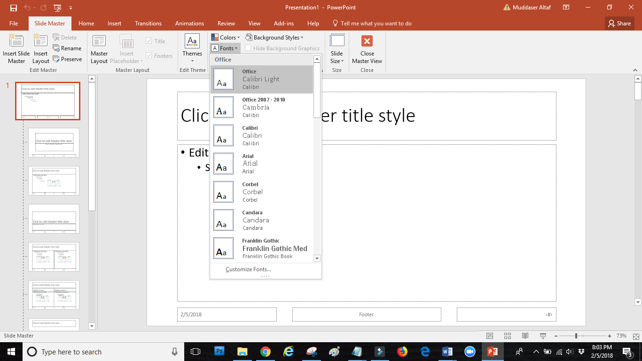Click the Undo arrow icon
Image resolution: width=642 pixels, height=361 pixels.
(x=27, y=8)
